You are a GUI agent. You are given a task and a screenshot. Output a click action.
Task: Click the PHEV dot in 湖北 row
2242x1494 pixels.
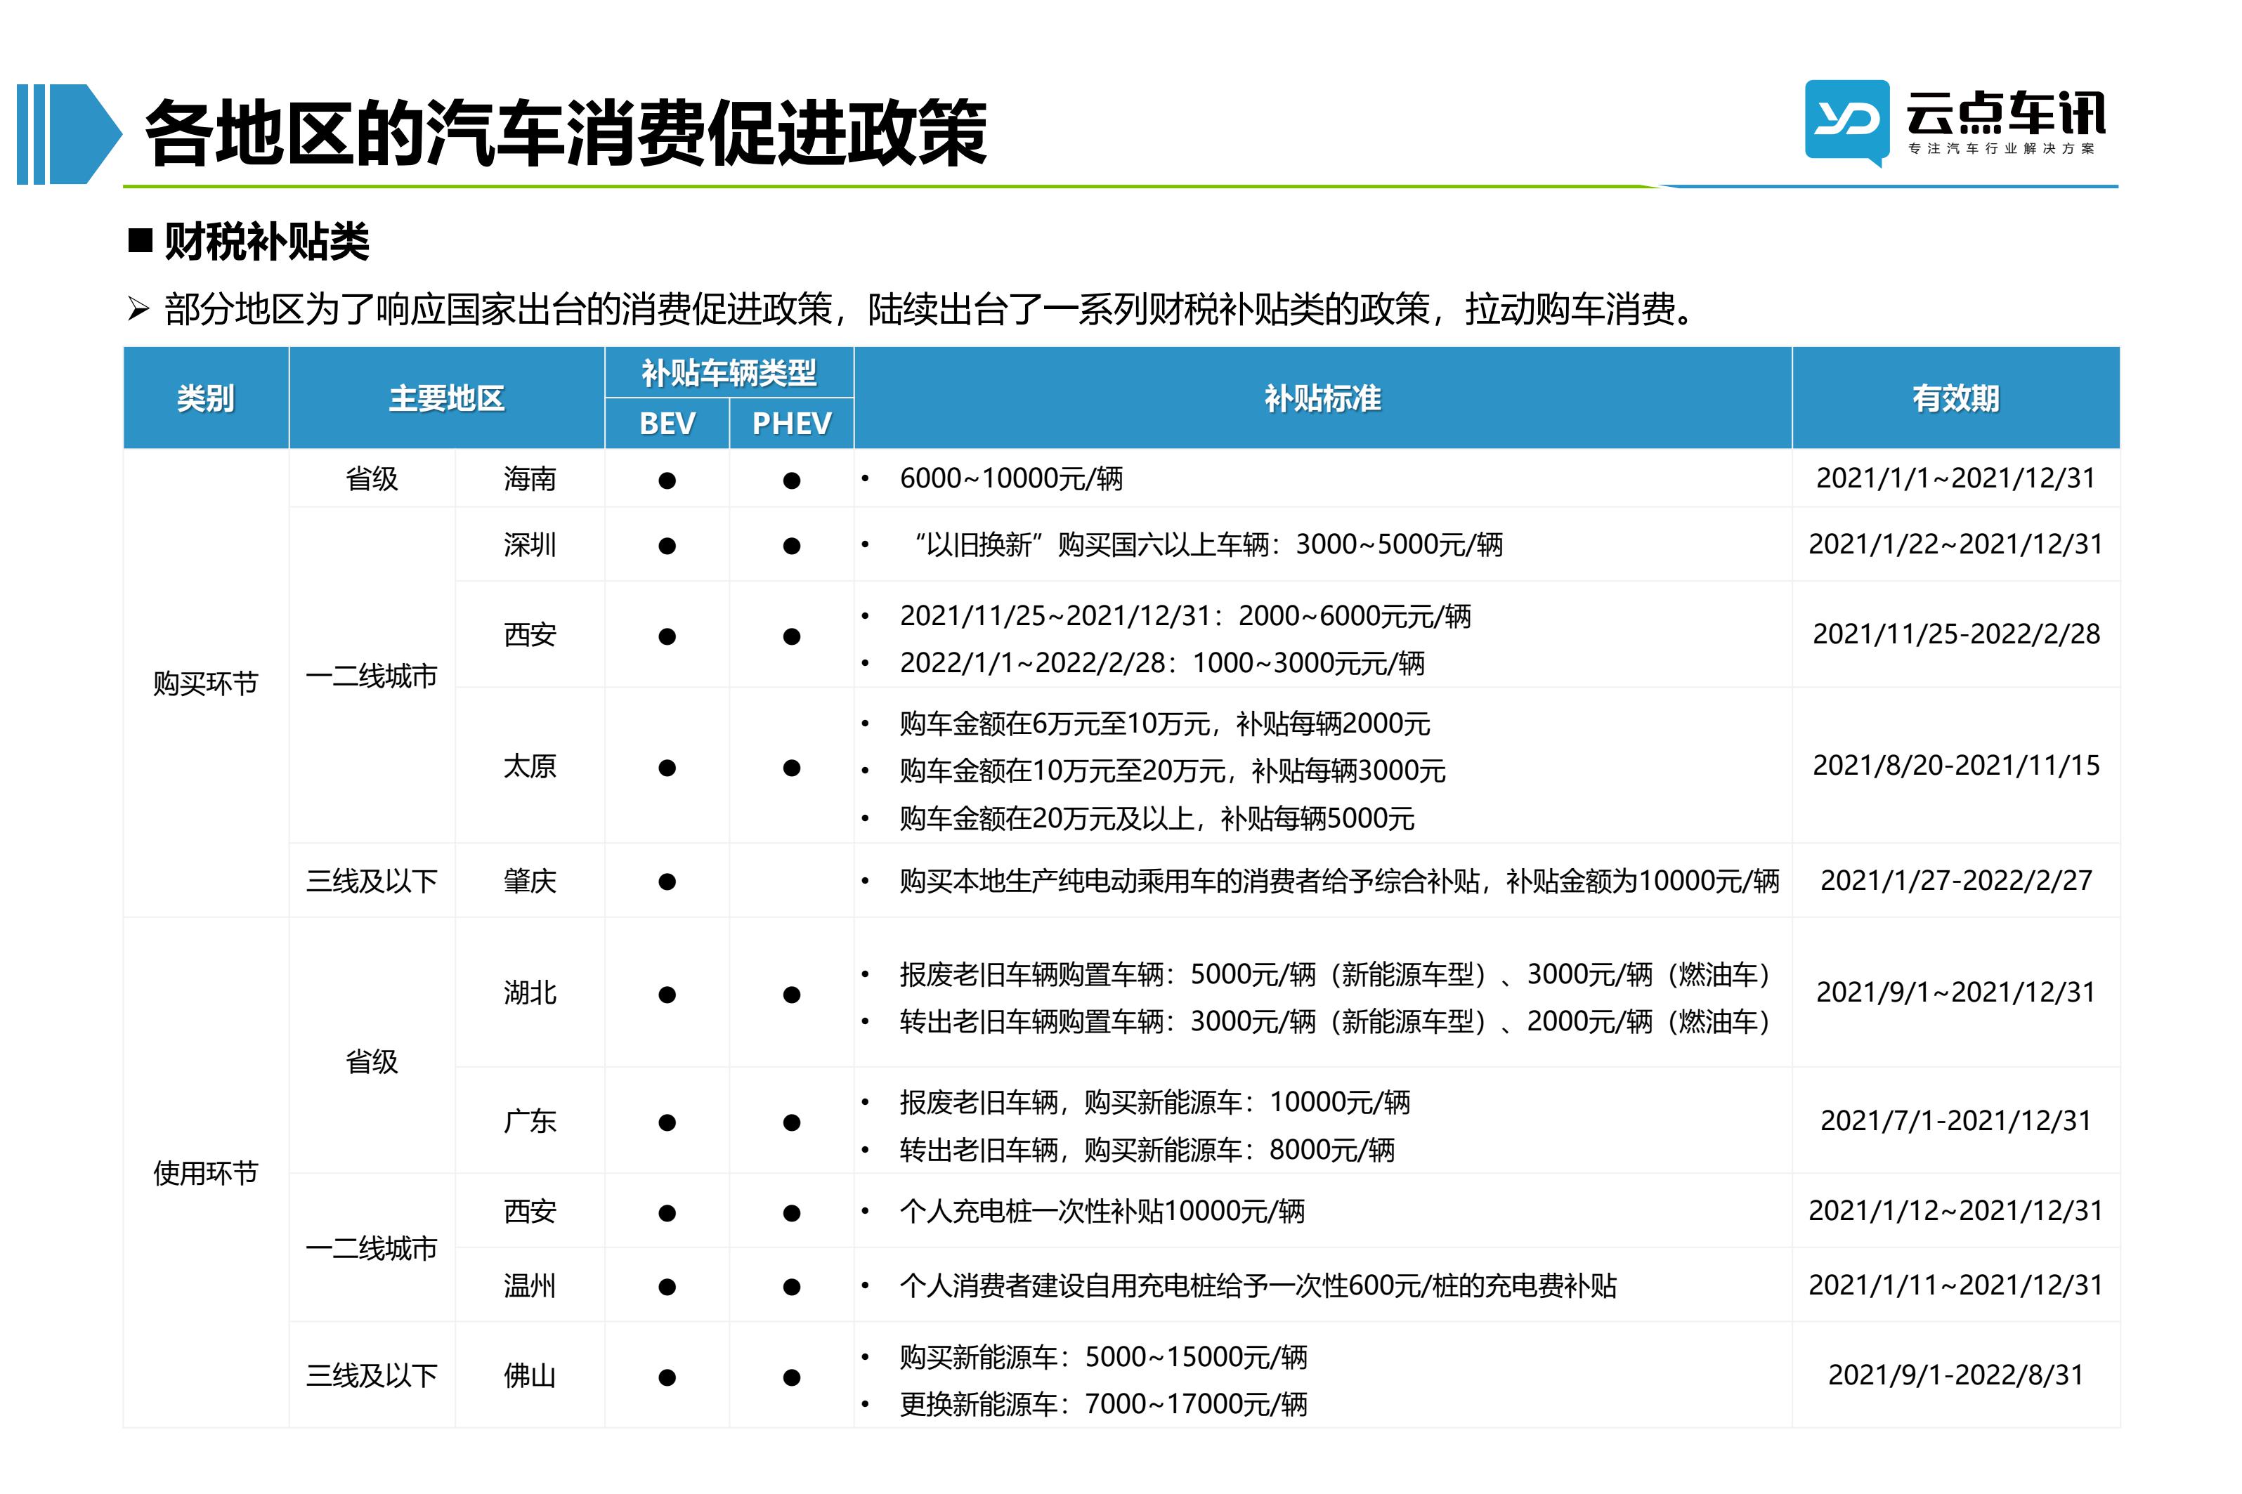[x=791, y=995]
